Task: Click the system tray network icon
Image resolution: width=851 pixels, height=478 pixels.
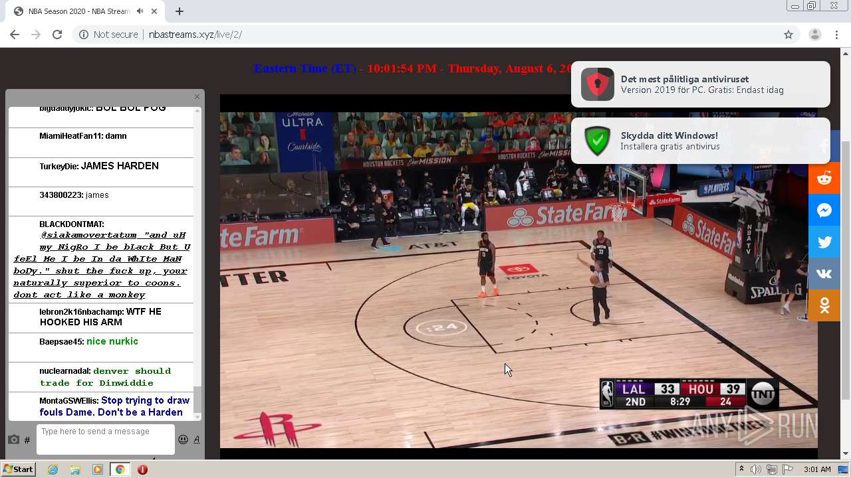Action: click(x=772, y=469)
